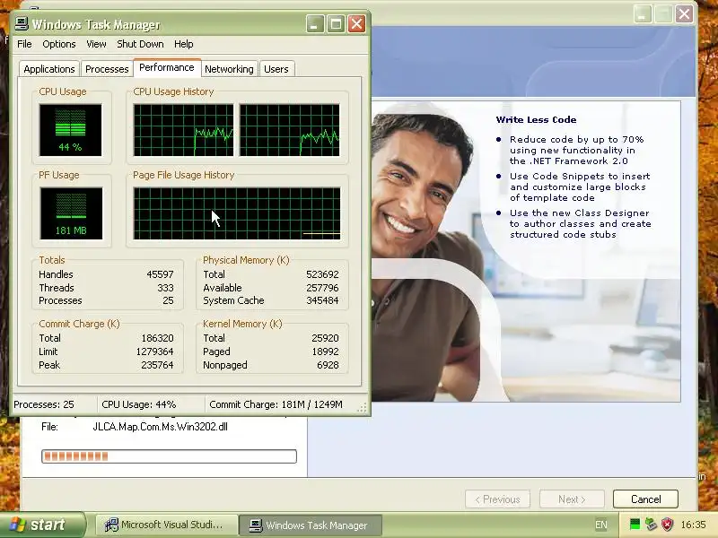Switch to the Users tab
Screen dimensions: 718x538
click(x=276, y=69)
